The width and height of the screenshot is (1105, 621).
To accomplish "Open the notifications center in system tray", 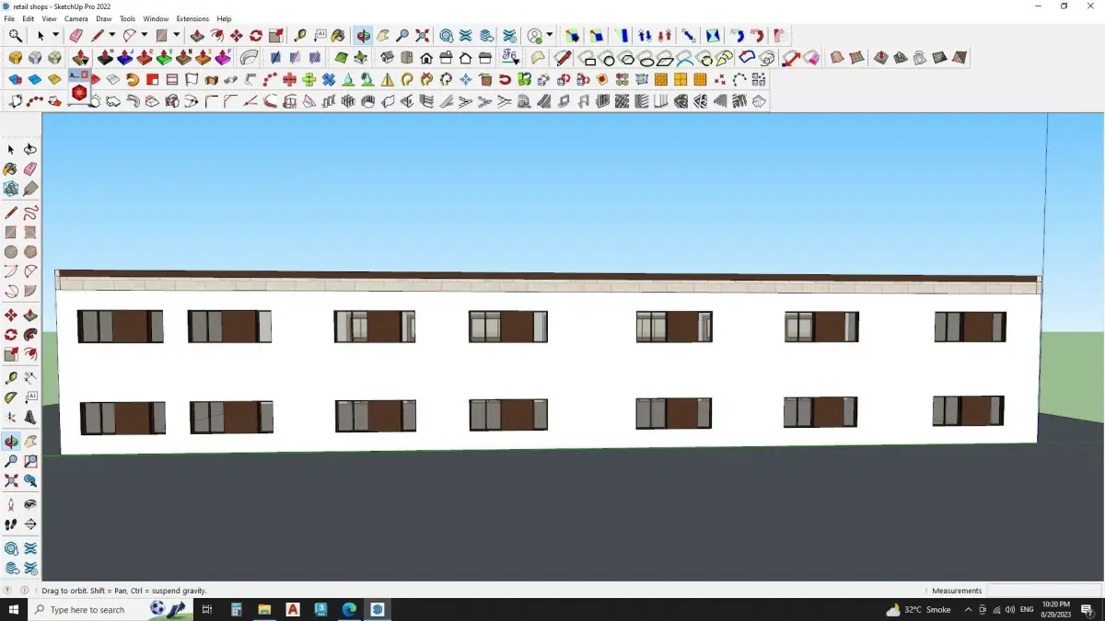I will coord(1087,609).
